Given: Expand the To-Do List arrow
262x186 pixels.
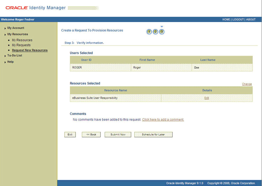Looking at the screenshot, I should (5, 56).
